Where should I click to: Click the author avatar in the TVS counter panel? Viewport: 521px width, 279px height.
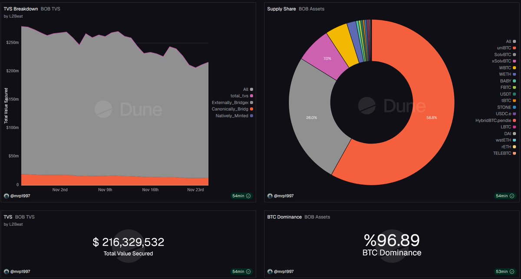click(6, 271)
